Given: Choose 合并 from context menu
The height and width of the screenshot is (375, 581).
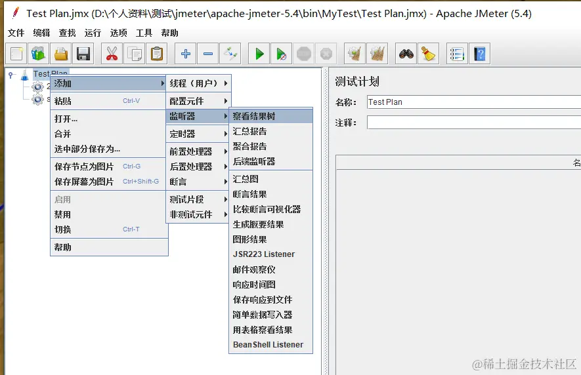Looking at the screenshot, I should pyautogui.click(x=108, y=134).
